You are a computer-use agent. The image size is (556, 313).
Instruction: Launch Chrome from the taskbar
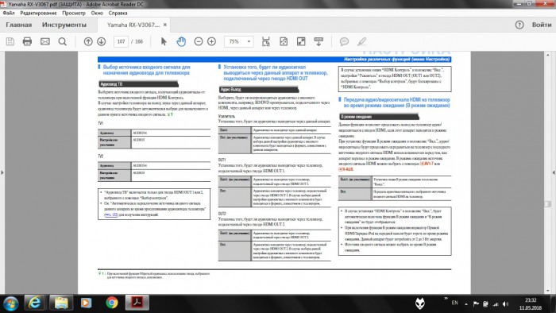point(112,303)
